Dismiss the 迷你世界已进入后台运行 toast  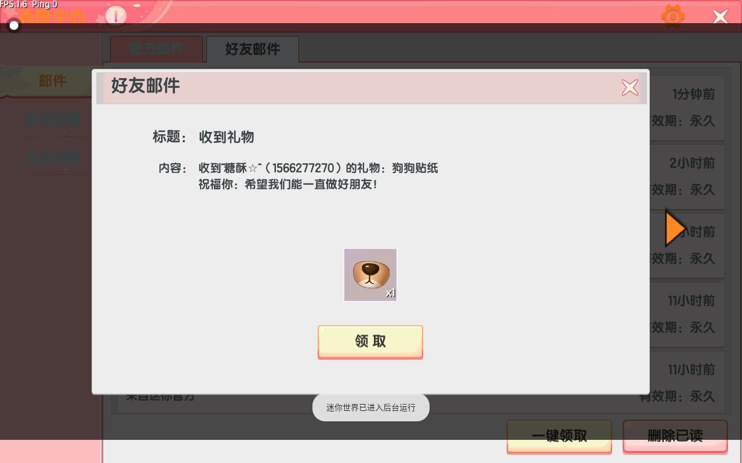coord(371,407)
